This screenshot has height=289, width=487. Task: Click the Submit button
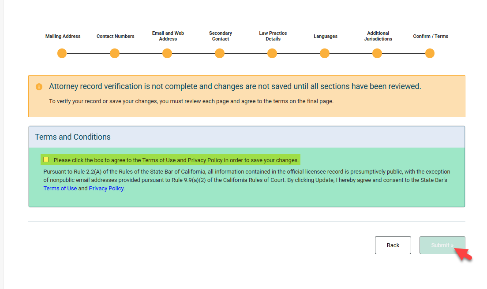tap(442, 245)
